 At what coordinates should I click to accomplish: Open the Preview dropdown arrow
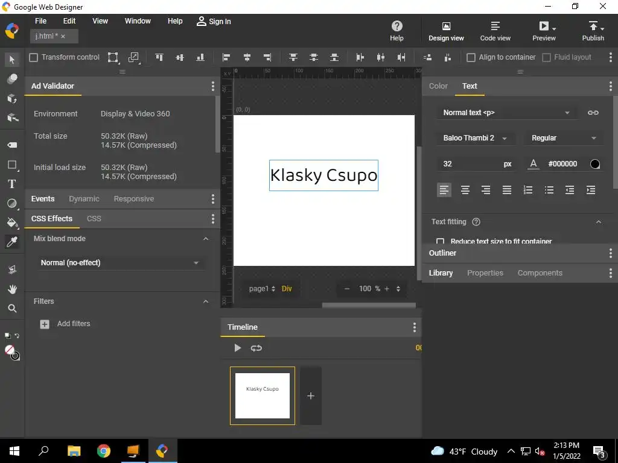click(554, 28)
